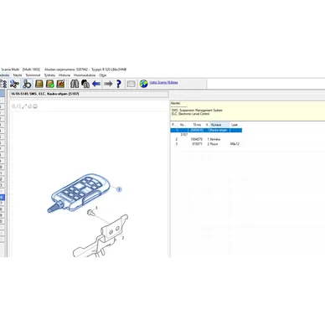
Task: Click the print icon above the diagram
Action: (35, 106)
